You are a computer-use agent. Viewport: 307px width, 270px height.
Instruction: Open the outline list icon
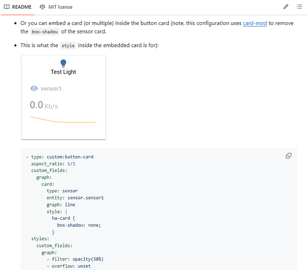(x=299, y=7)
